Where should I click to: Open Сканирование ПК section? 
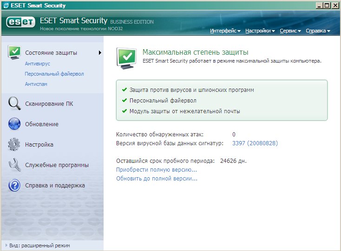(x=49, y=104)
